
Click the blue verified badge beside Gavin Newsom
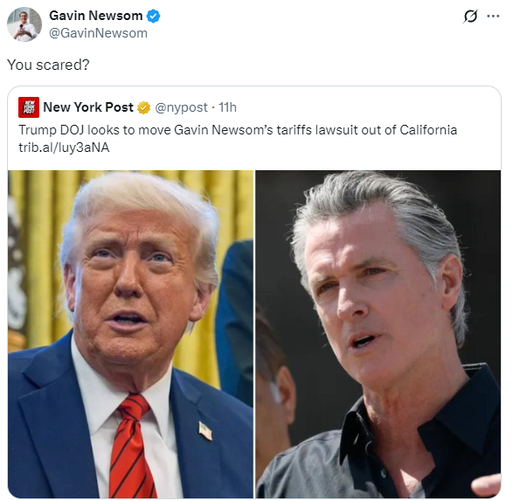[153, 16]
